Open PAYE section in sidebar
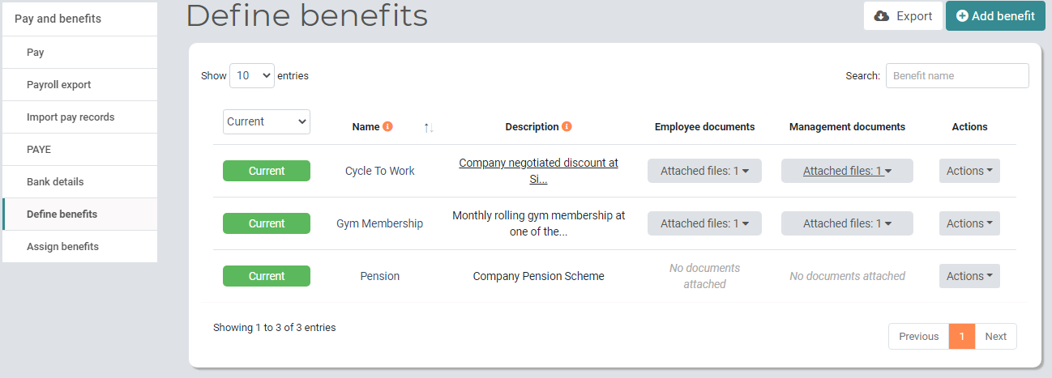The image size is (1052, 378). [x=79, y=149]
